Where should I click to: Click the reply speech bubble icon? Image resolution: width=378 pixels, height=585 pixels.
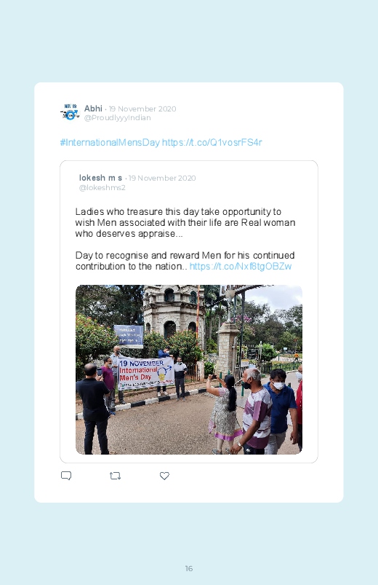(x=66, y=476)
